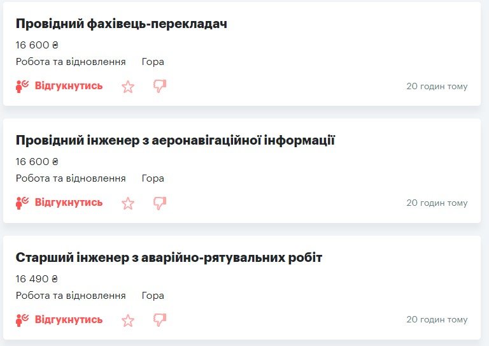489x346 pixels.
Task: Click respond icon for Старший інженер vacancy
Action: [23, 320]
